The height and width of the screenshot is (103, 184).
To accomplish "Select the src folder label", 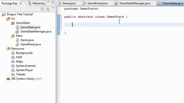I will click(13, 19).
